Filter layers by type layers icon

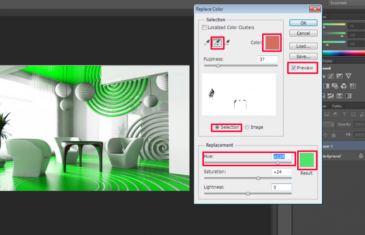tap(344, 114)
